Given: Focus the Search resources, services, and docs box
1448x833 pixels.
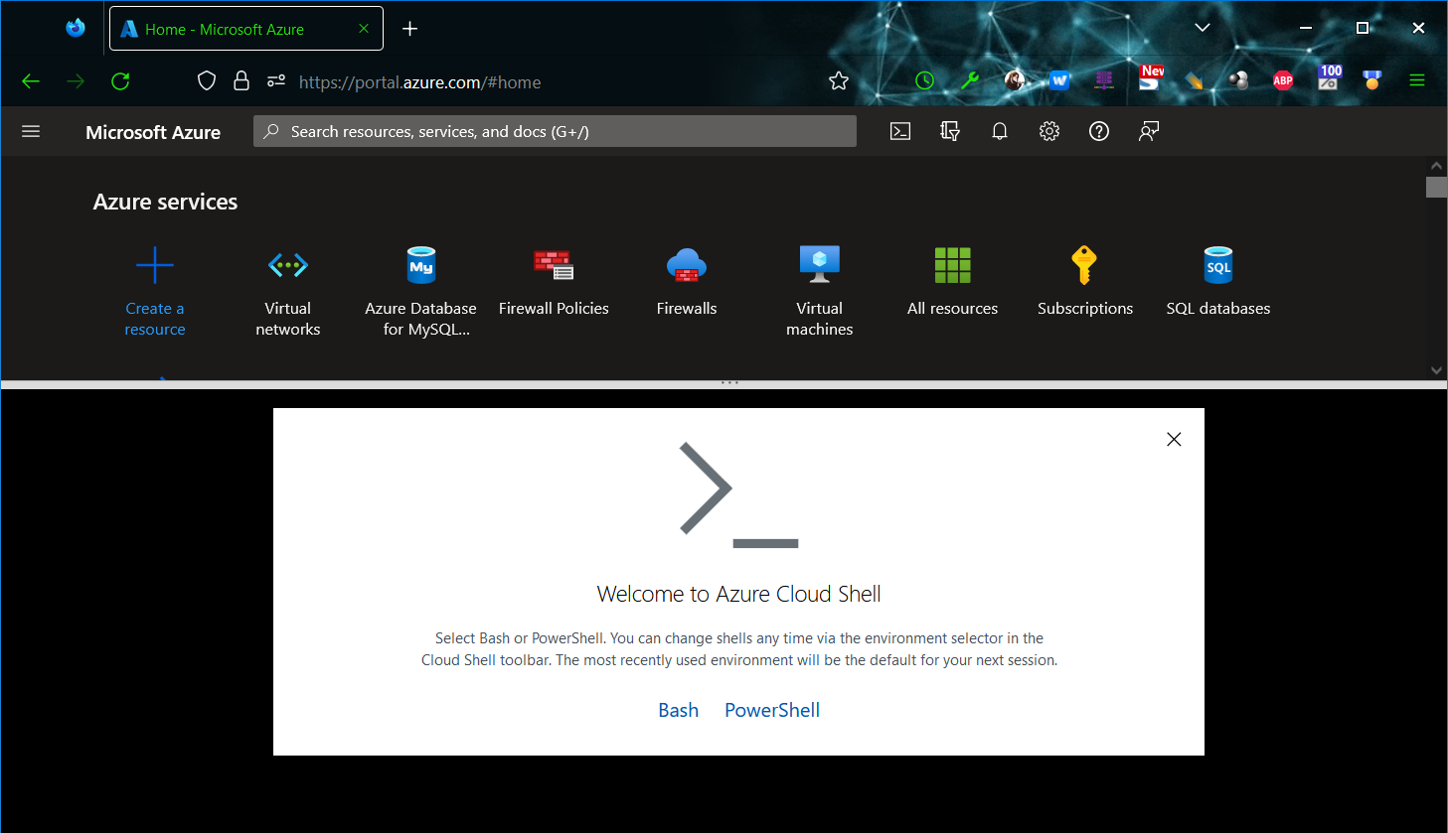Looking at the screenshot, I should (x=555, y=131).
